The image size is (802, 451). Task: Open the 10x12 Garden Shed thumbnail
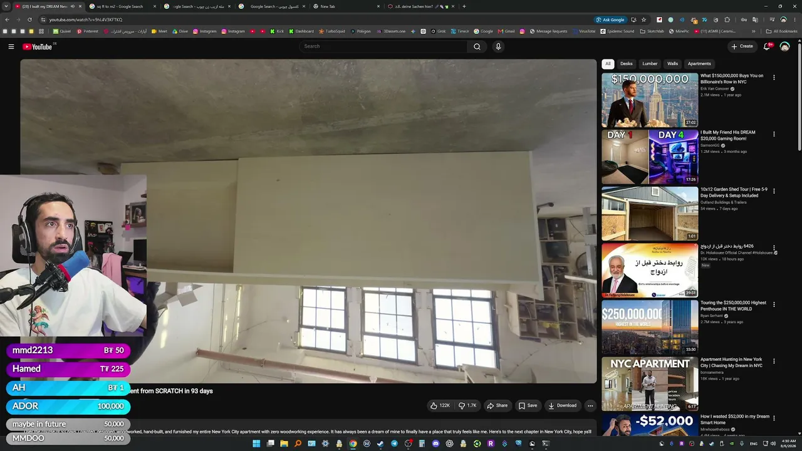650,214
